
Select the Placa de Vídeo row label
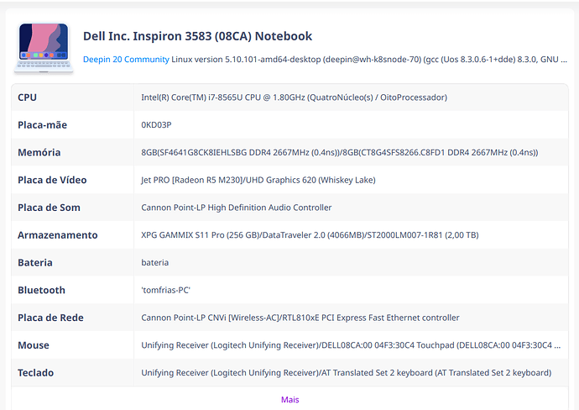(52, 180)
